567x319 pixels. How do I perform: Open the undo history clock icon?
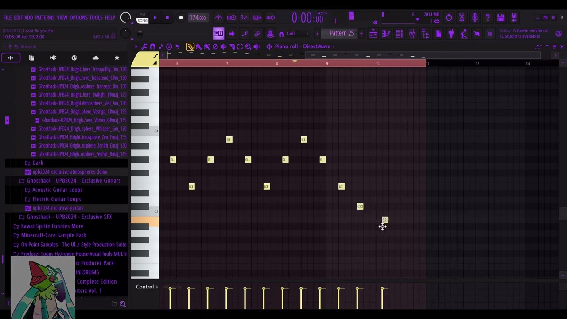[449, 18]
